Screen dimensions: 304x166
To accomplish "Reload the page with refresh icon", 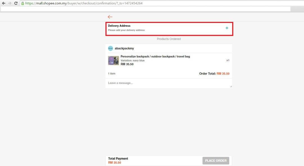I will pos(16,3).
